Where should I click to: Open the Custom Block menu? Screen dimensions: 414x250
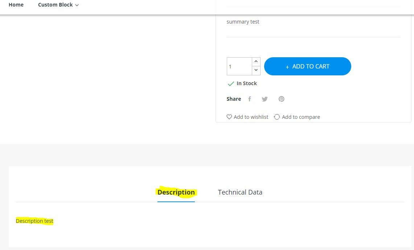pyautogui.click(x=58, y=5)
